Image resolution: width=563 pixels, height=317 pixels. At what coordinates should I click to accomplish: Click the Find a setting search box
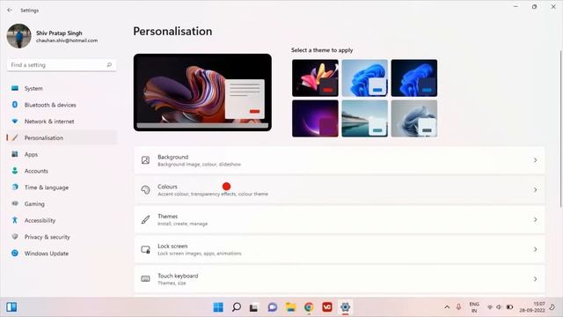point(62,65)
